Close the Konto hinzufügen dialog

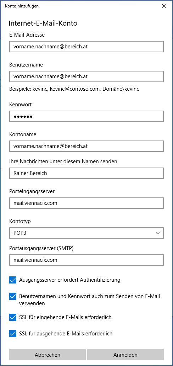click(x=164, y=6)
